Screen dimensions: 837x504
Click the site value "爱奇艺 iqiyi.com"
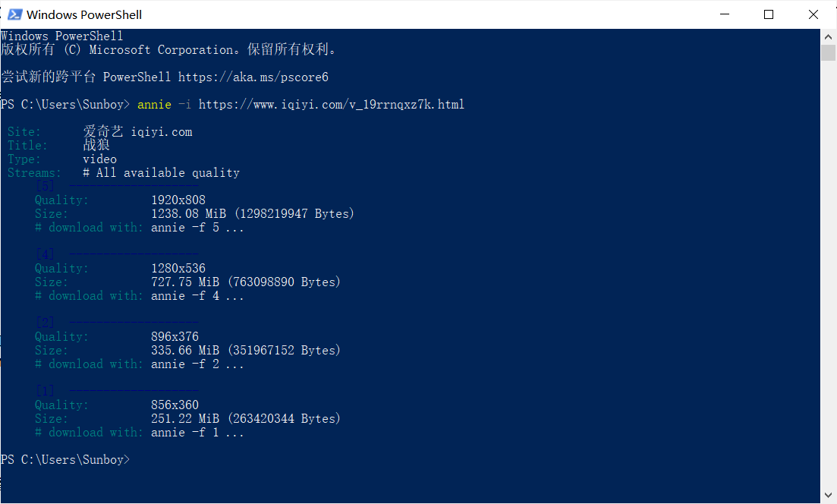pyautogui.click(x=137, y=132)
